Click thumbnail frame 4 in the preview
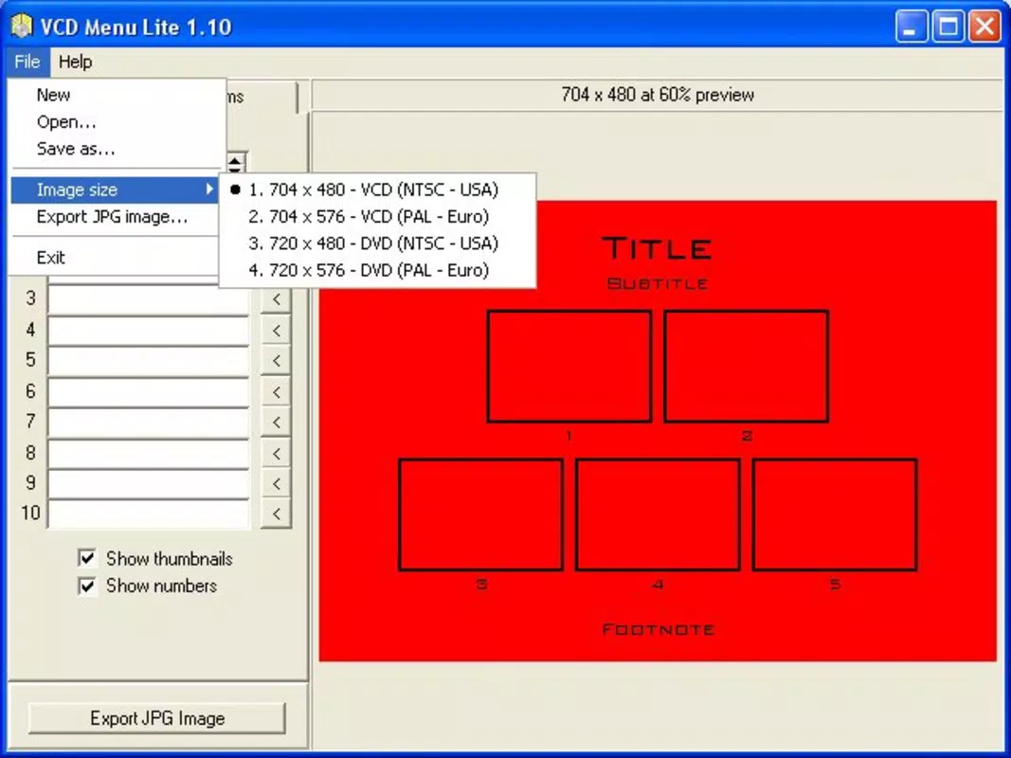1011x758 pixels. pyautogui.click(x=658, y=514)
